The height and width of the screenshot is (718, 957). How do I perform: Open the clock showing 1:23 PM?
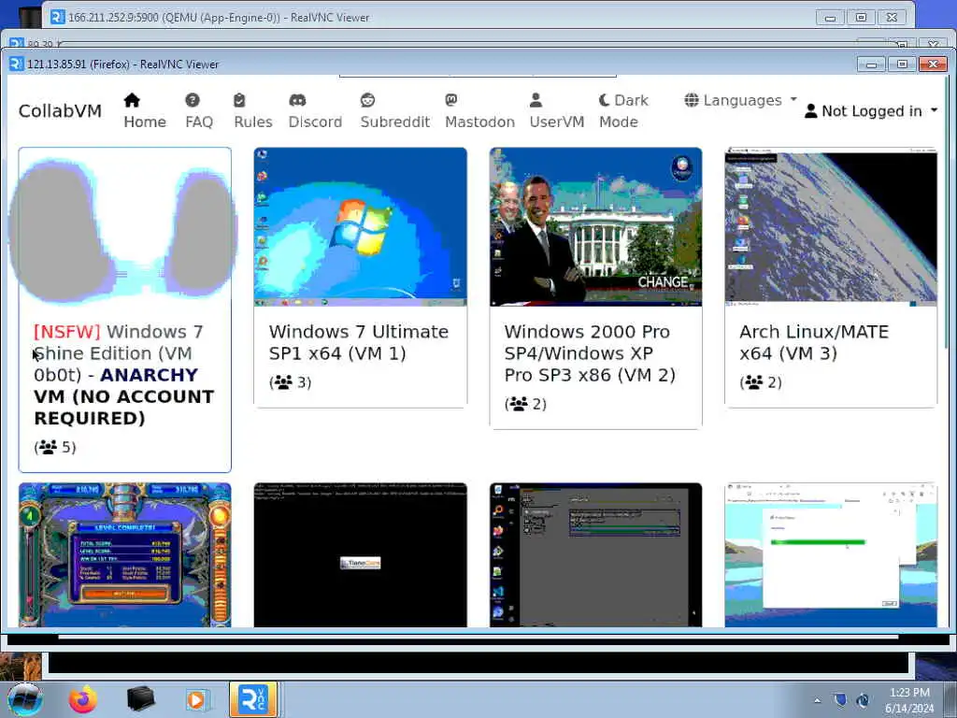[x=909, y=700]
